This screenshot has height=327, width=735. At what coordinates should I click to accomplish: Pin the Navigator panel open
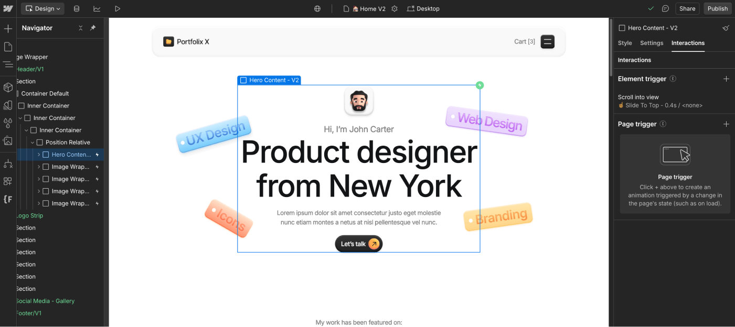click(x=92, y=28)
